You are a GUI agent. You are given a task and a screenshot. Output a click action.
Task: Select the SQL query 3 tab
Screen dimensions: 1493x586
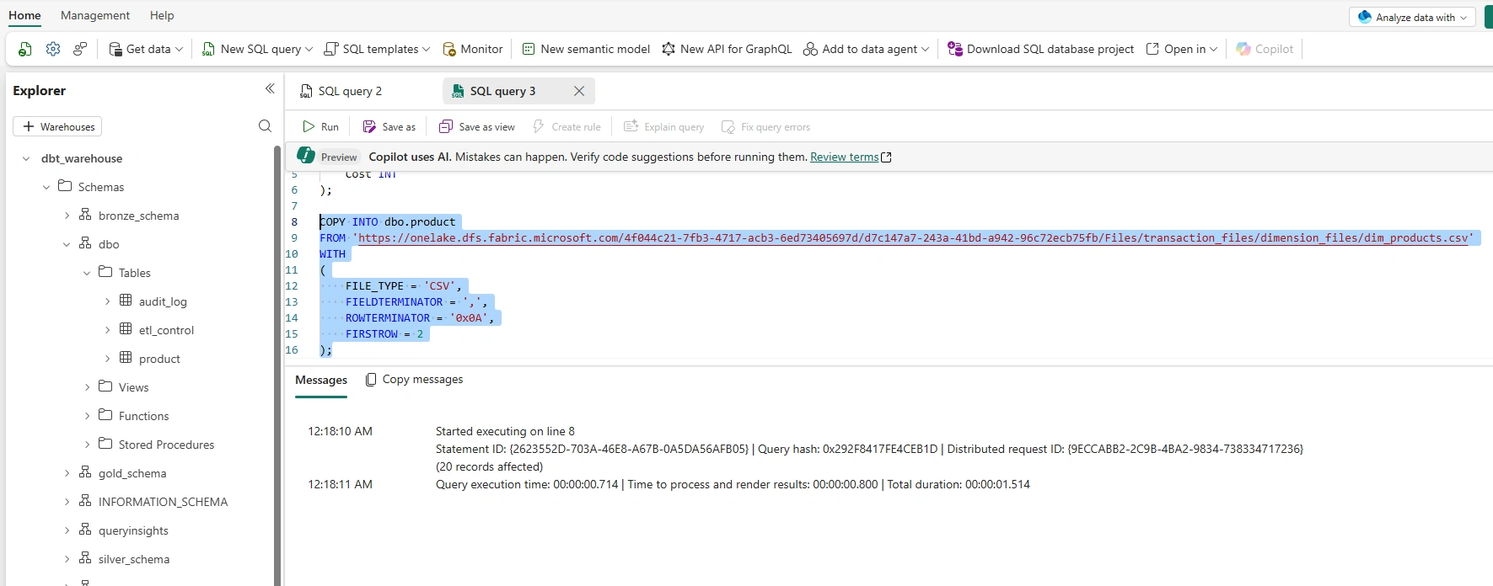tap(502, 91)
